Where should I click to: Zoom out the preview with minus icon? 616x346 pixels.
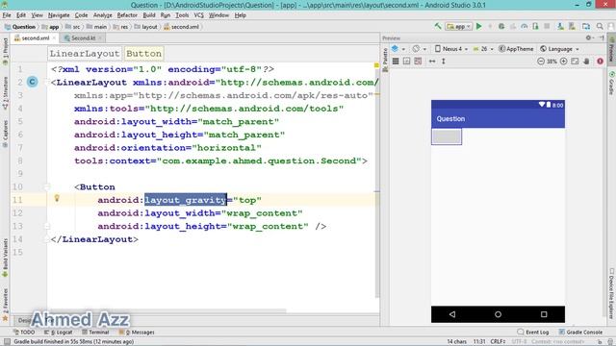[x=541, y=62]
